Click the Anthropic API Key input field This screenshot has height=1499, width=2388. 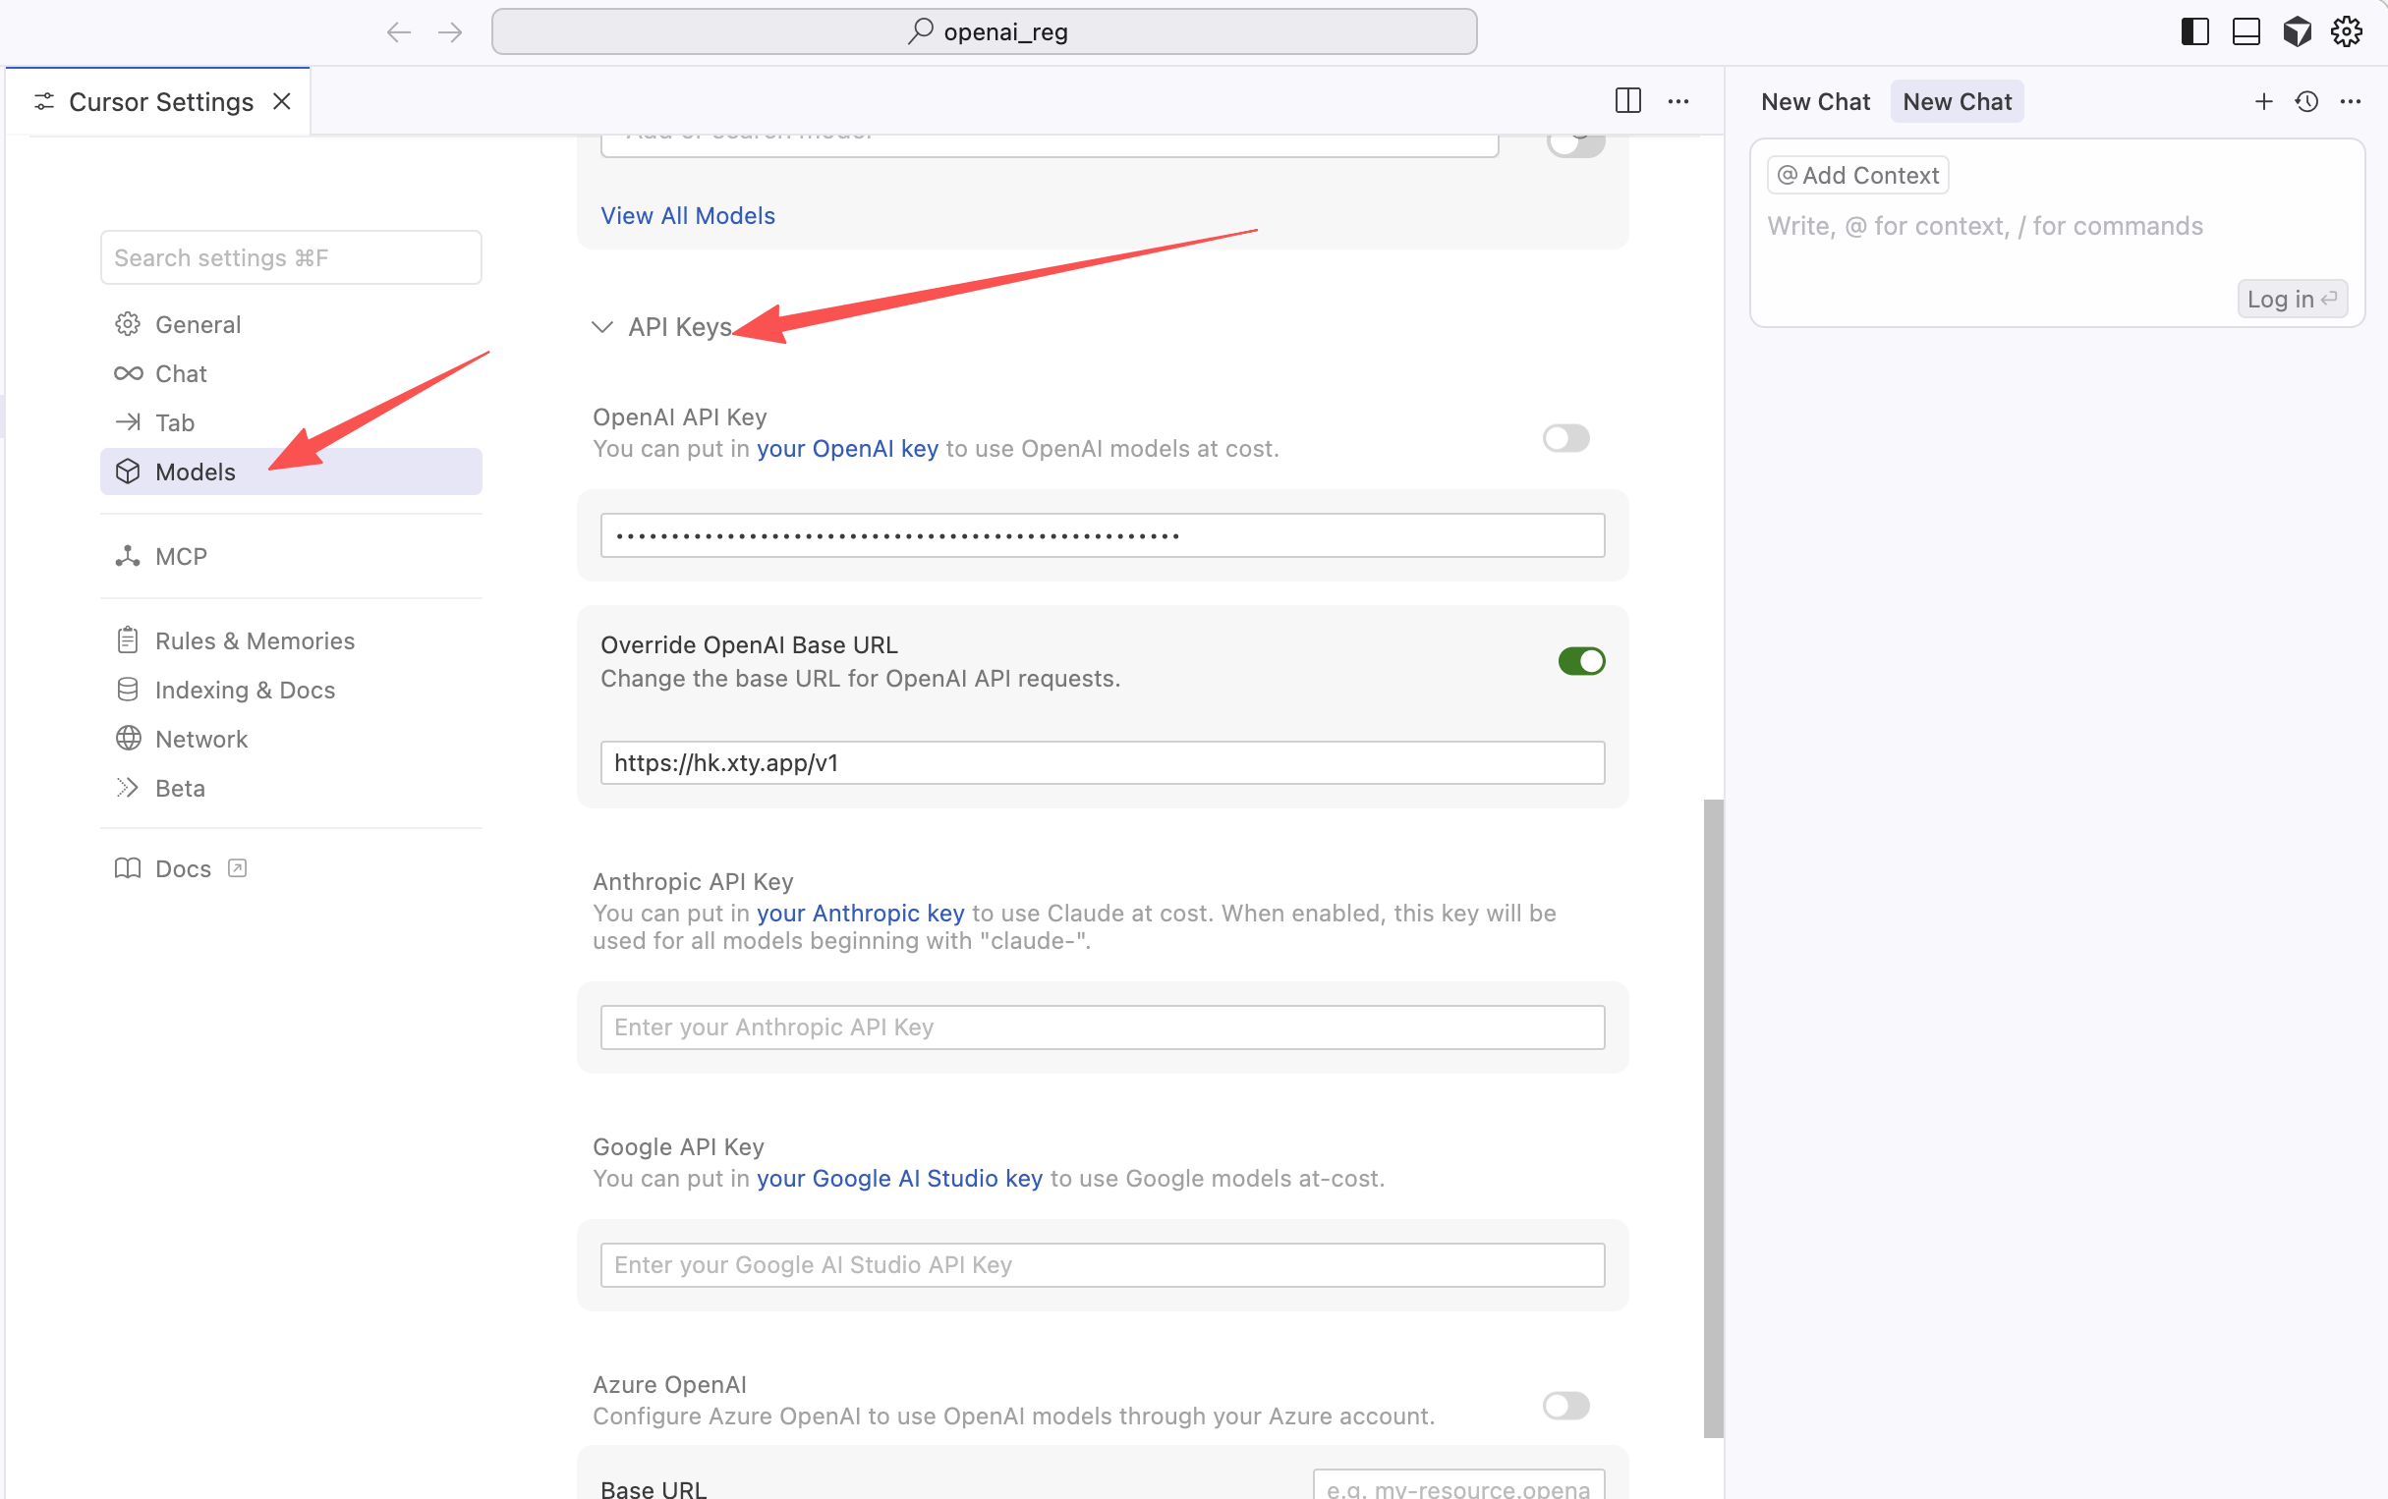click(x=1102, y=1027)
